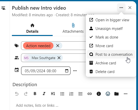This screenshot has height=110, width=138.
Task: Remove the Action needed tag
Action: coord(58,46)
